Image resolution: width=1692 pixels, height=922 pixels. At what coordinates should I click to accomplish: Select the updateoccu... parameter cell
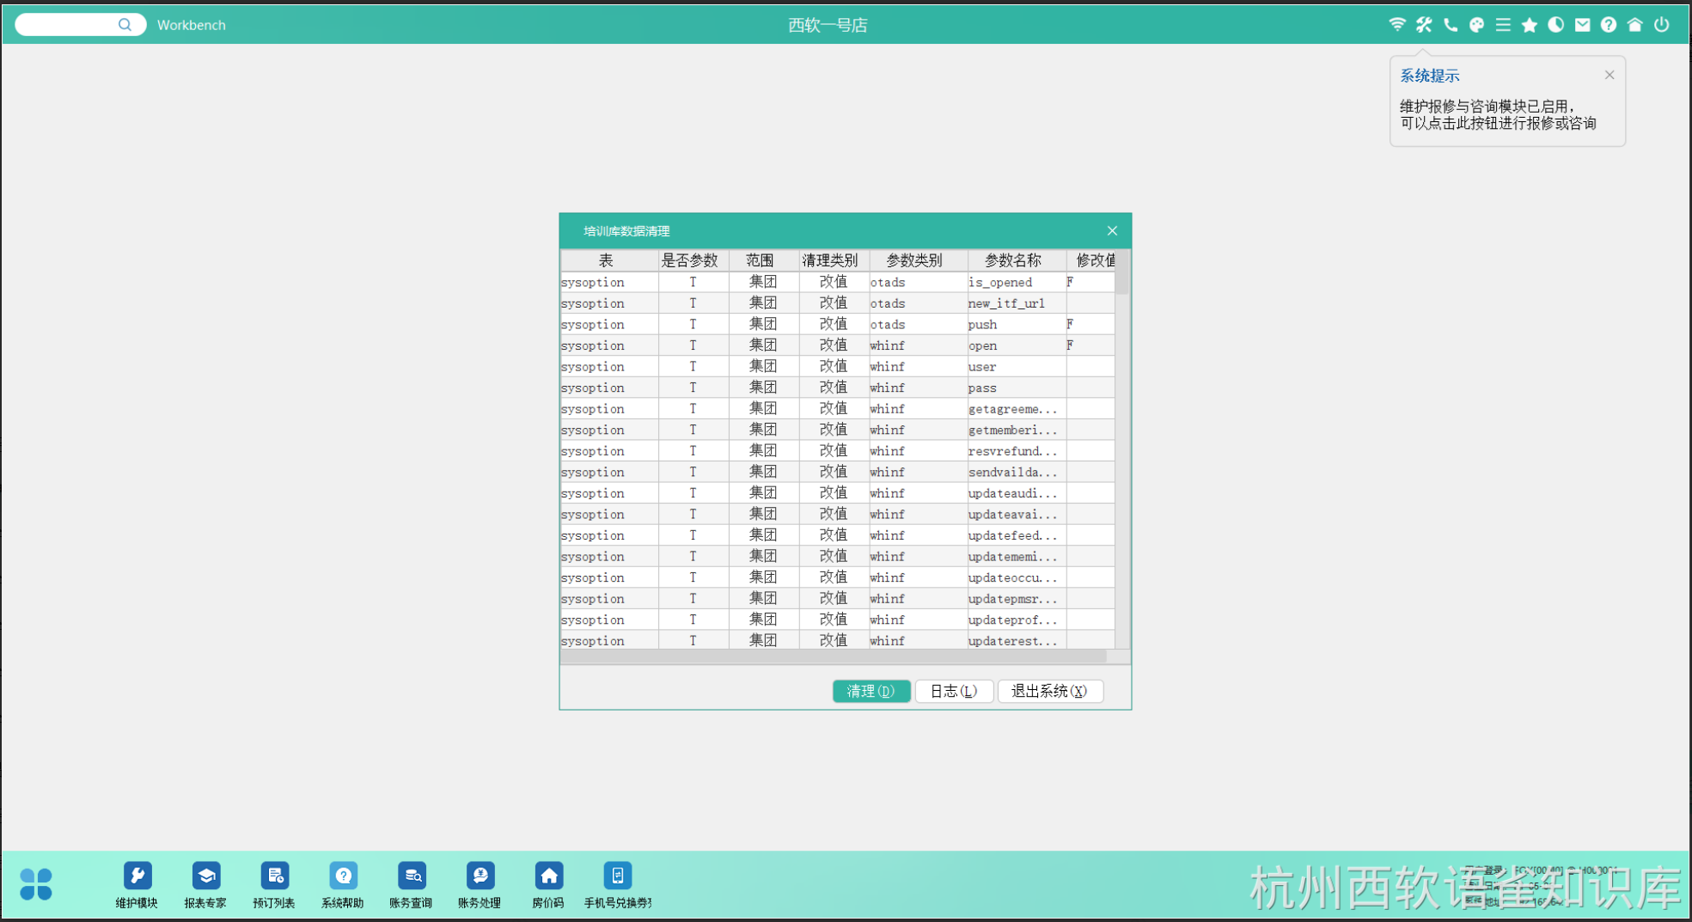pos(1017,577)
